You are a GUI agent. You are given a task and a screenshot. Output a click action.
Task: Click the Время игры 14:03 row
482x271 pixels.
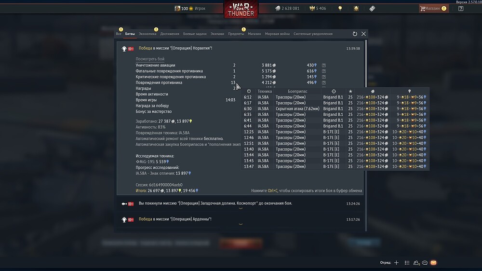186,100
